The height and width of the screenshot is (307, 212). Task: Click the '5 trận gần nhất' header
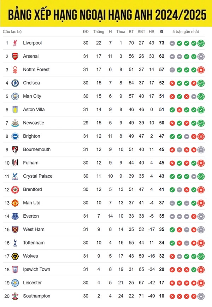coord(185,32)
